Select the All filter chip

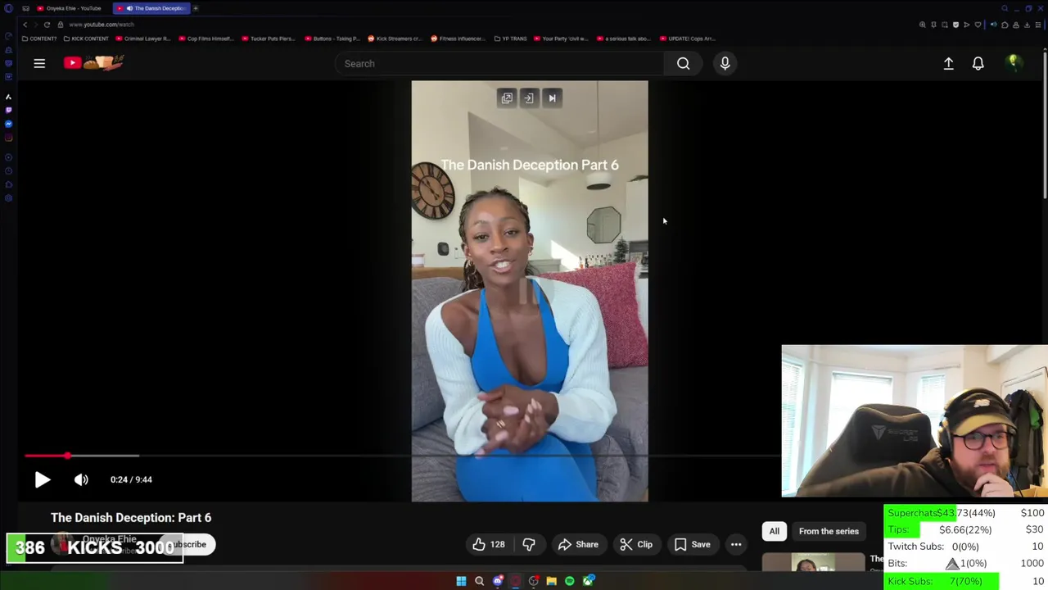pyautogui.click(x=774, y=531)
